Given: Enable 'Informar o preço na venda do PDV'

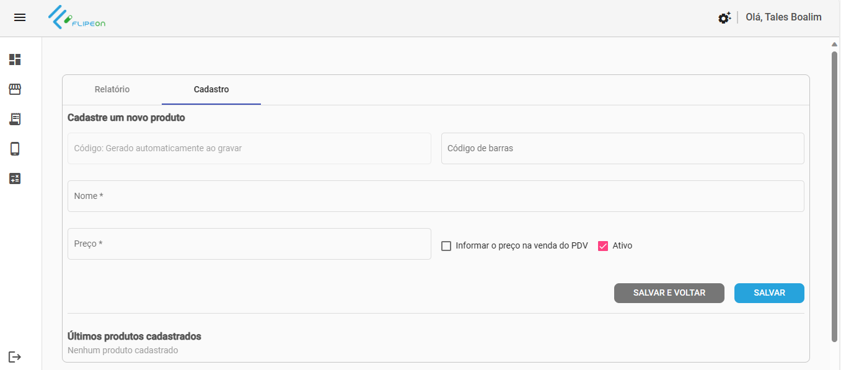Looking at the screenshot, I should tap(446, 246).
